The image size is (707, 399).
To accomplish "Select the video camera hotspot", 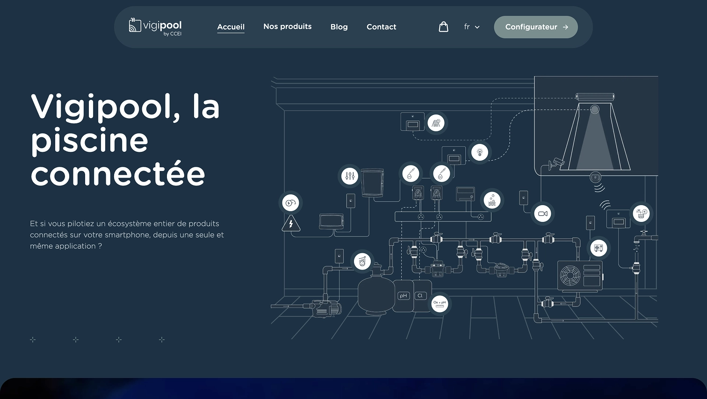I will 542,214.
